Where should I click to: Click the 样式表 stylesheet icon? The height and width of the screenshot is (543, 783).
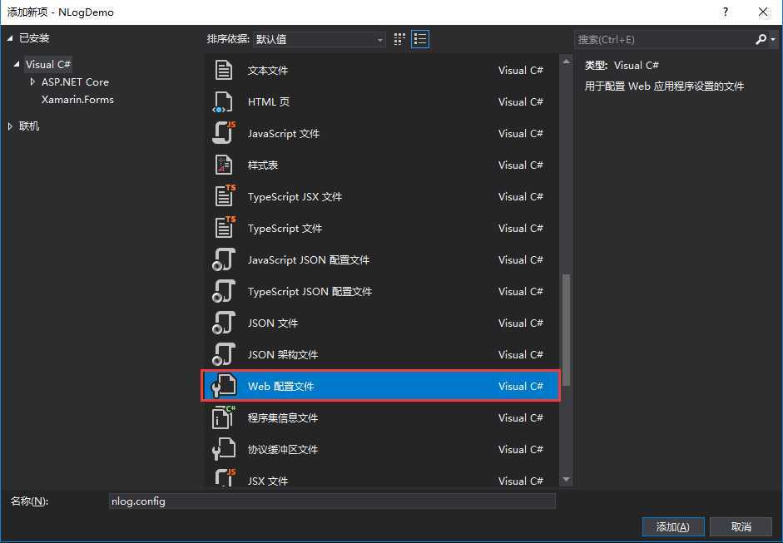[223, 165]
